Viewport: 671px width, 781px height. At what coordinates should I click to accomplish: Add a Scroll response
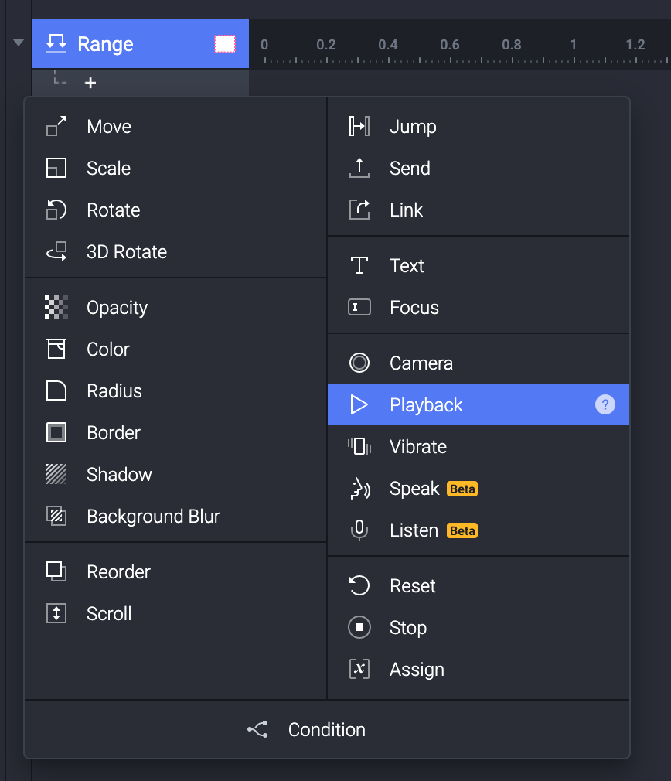[109, 614]
